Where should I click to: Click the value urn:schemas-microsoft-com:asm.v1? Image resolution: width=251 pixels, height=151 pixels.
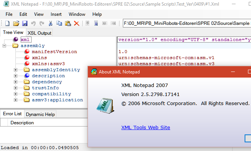(x=166, y=58)
